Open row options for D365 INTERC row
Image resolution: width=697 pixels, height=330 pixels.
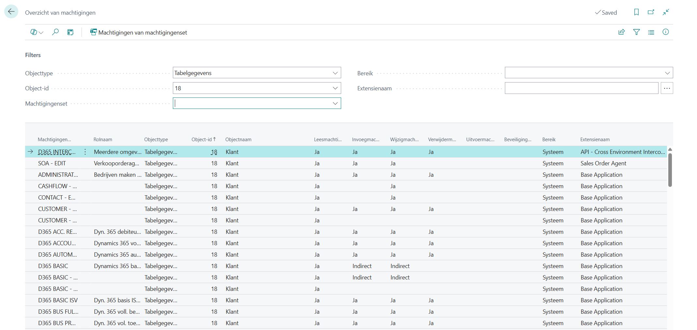(x=85, y=152)
